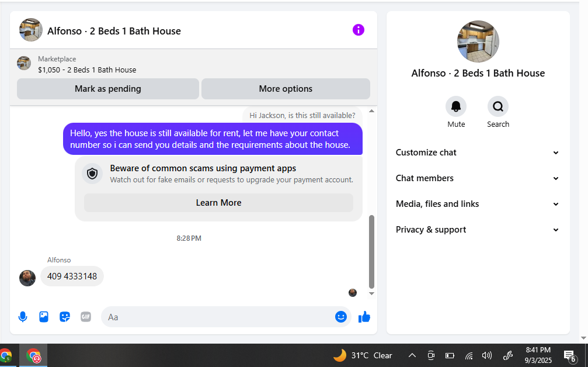Search in conversation magnifier icon
Image resolution: width=588 pixels, height=367 pixels.
click(498, 106)
